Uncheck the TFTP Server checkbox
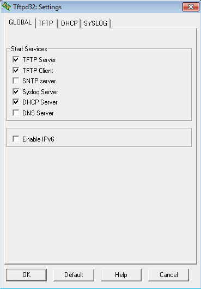This screenshot has width=201, height=289. tap(16, 59)
